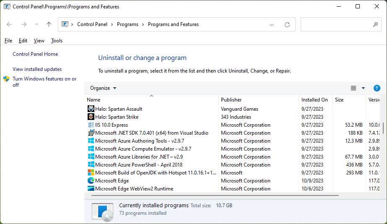The image size is (387, 224).
Task: Click the Control Panel title bar icon
Action: 7,7
